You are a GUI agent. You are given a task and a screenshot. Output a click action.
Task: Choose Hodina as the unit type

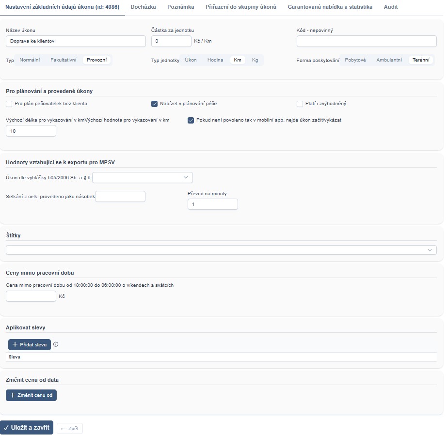coord(215,60)
